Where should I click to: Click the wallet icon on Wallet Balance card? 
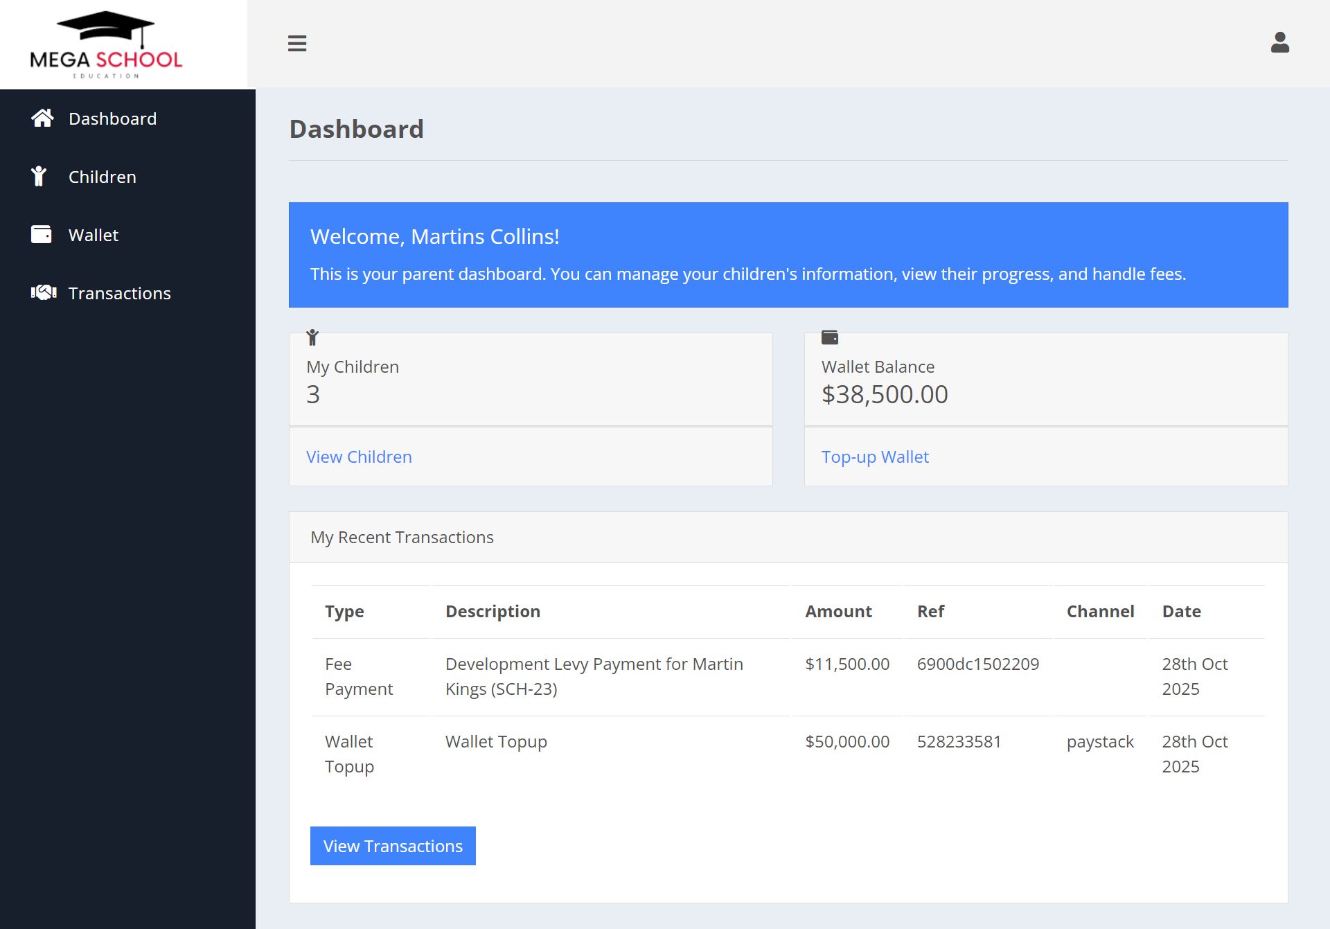pos(829,337)
